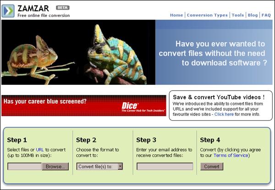This screenshot has width=275, height=190.
Task: Click the 'Save & convert YouTube videos !' heading
Action: pyautogui.click(x=219, y=97)
